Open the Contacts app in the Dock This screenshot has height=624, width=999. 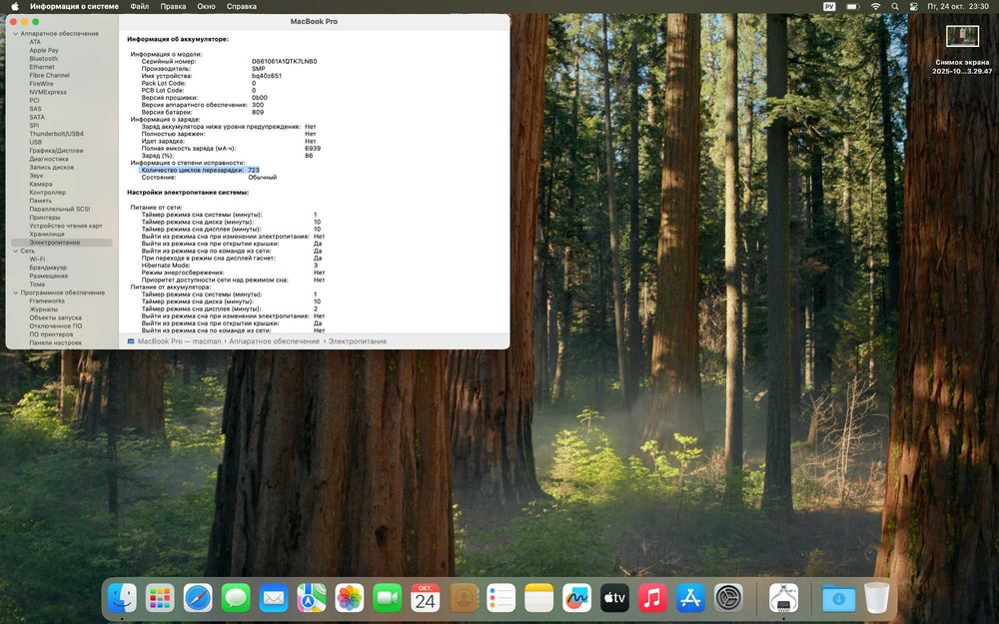click(x=464, y=598)
